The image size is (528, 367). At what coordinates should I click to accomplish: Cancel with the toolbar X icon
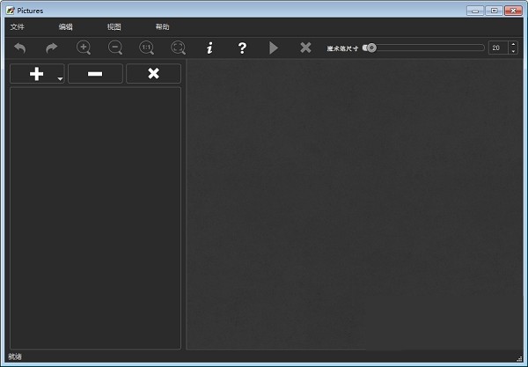[305, 48]
